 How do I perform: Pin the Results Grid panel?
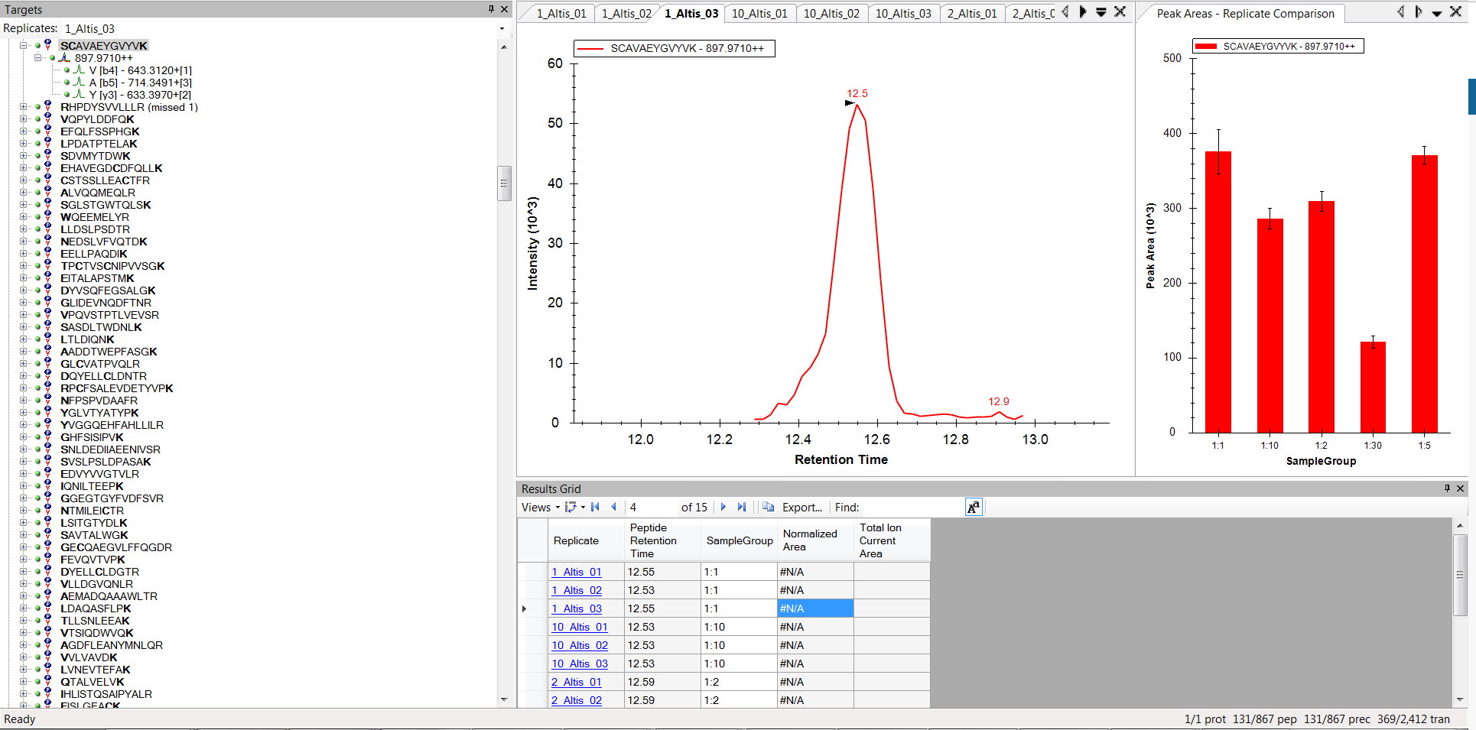pos(1447,488)
